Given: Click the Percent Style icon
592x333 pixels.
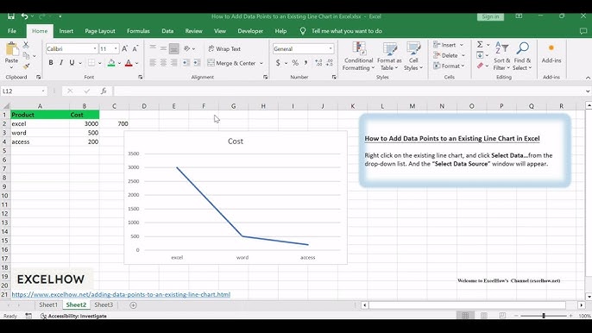Looking at the screenshot, I should [x=295, y=63].
